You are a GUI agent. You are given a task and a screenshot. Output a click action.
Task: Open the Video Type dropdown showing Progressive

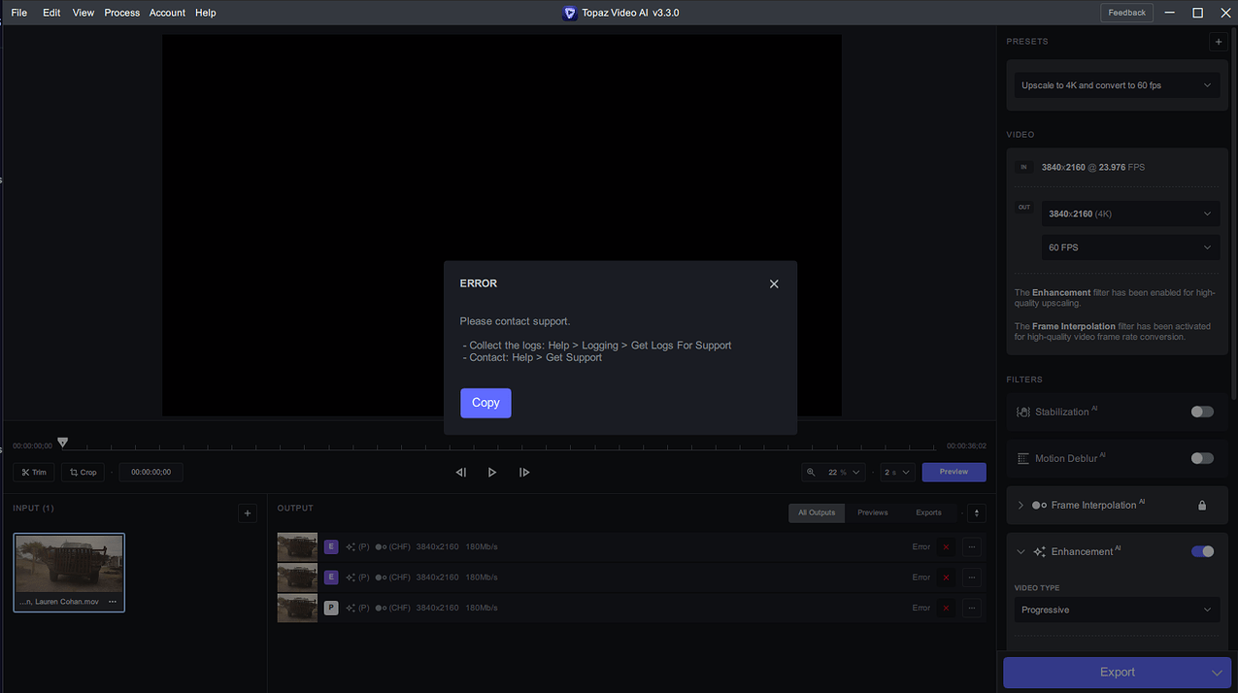[1117, 610]
